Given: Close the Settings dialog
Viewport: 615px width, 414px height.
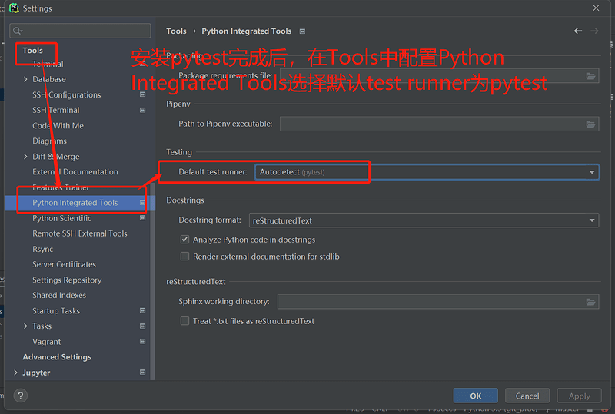Looking at the screenshot, I should click(x=596, y=8).
